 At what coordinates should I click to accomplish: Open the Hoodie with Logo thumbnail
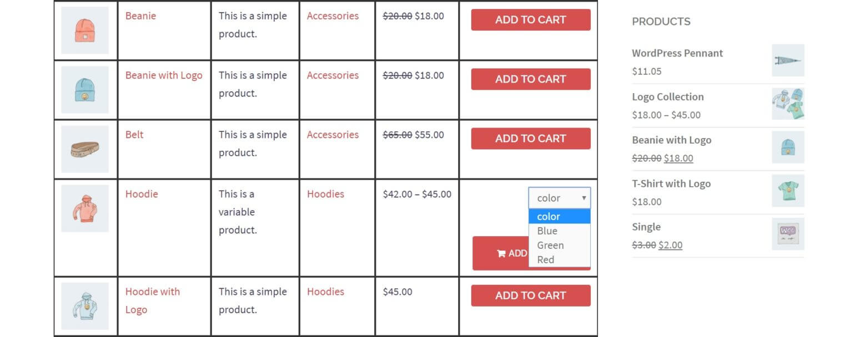pos(84,305)
